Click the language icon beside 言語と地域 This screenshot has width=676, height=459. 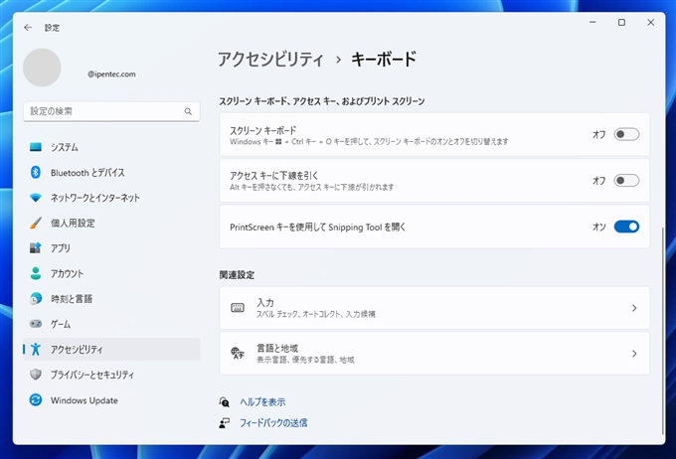[238, 354]
